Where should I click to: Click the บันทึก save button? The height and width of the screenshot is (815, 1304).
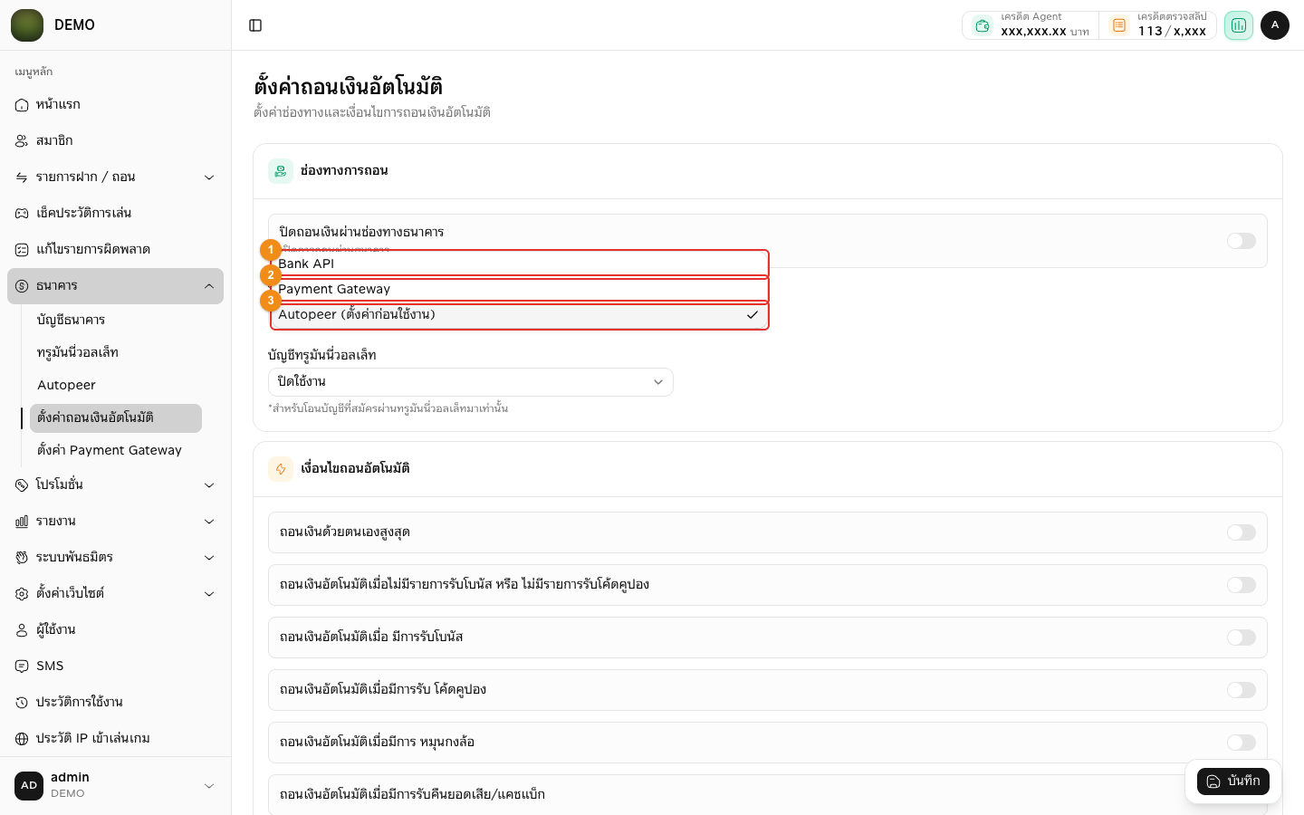tap(1232, 781)
